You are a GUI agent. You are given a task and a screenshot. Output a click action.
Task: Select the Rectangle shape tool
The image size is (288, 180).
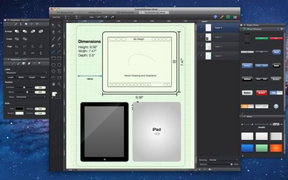tap(53, 59)
